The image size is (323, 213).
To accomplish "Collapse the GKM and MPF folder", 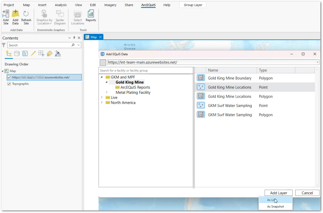I will coord(101,77).
